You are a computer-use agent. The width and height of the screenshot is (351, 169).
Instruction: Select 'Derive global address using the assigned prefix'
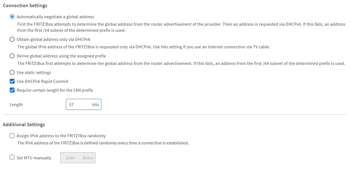click(x=12, y=56)
